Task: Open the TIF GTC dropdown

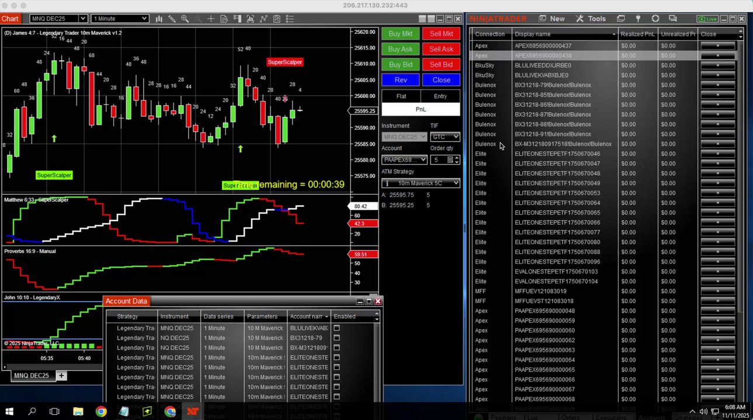Action: tap(445, 136)
